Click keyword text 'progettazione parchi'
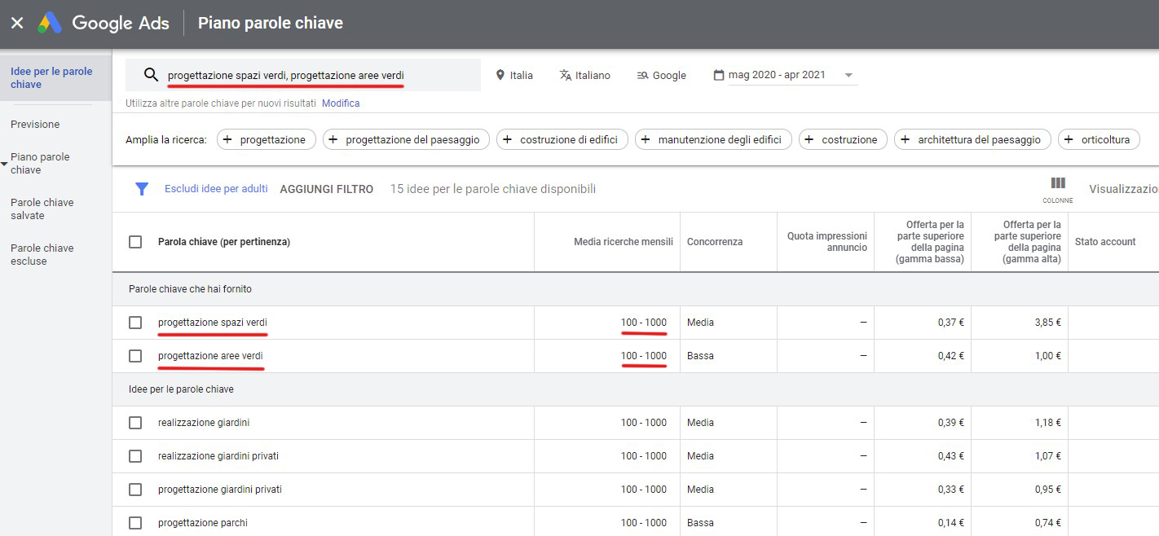 click(x=203, y=523)
